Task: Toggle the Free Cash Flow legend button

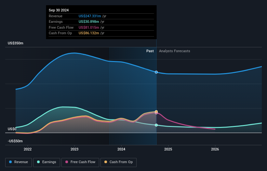Action: (80, 162)
